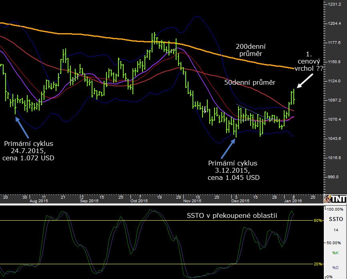Click the 1231.2 price axis label
Viewport: 347px width, 279px height.
pyautogui.click(x=335, y=4)
